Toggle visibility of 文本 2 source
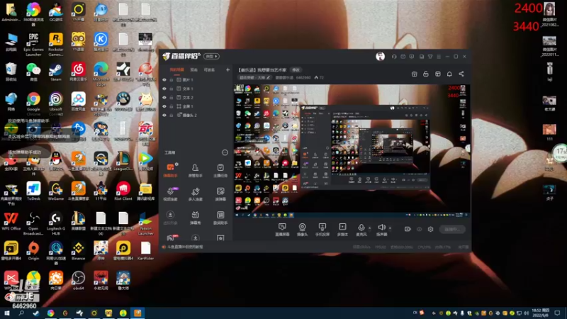This screenshot has width=567, height=319. pyautogui.click(x=164, y=98)
